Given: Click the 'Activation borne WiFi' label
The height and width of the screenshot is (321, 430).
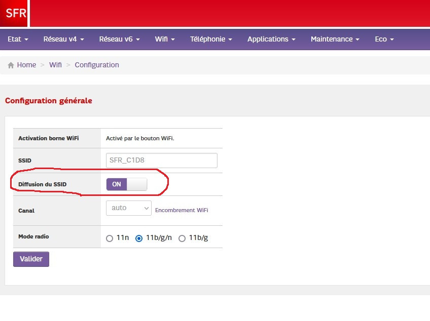Looking at the screenshot, I should coord(49,138).
